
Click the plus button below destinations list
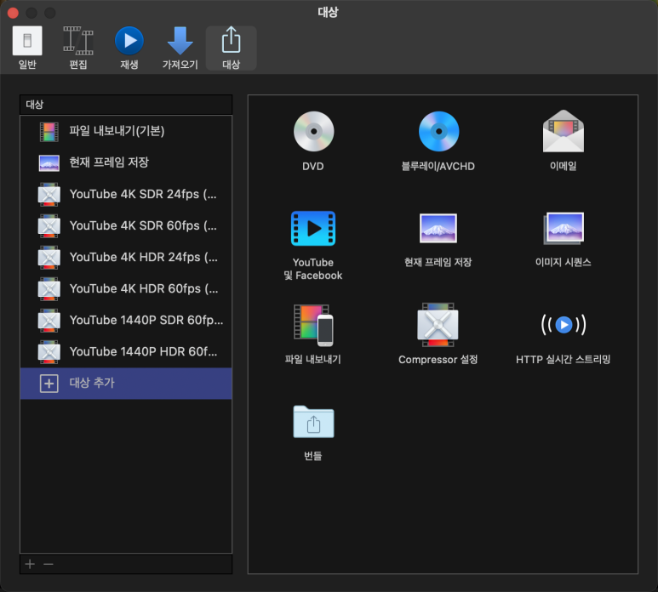tap(30, 564)
